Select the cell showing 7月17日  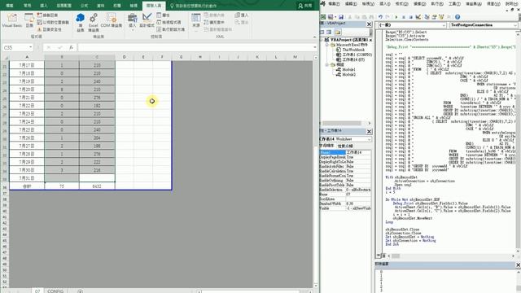pyautogui.click(x=27, y=65)
